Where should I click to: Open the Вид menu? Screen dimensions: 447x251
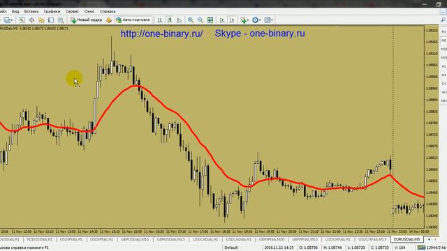pos(15,11)
